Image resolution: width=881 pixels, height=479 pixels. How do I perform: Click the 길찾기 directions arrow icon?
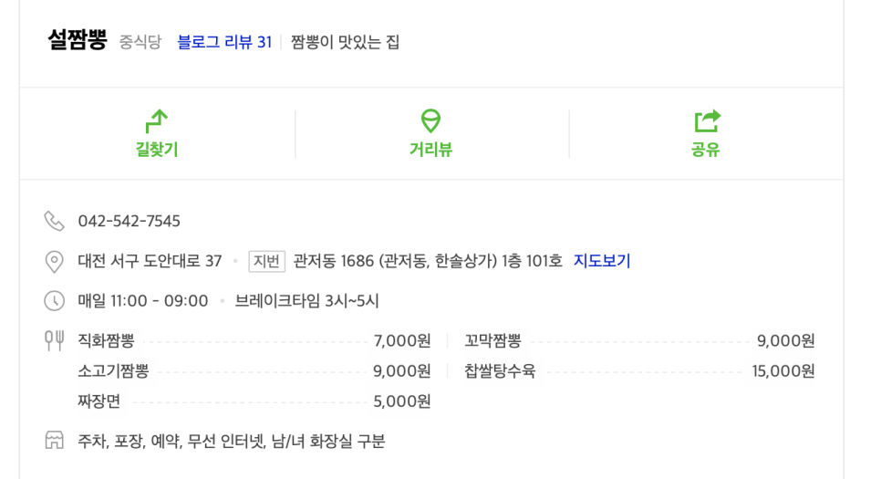pyautogui.click(x=157, y=120)
